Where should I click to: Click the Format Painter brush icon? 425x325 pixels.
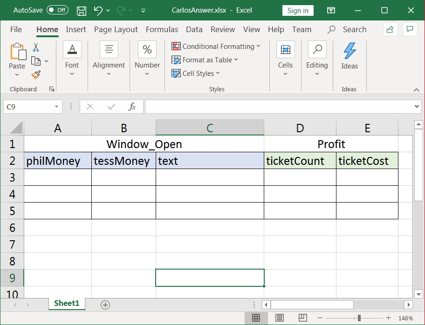[x=36, y=74]
